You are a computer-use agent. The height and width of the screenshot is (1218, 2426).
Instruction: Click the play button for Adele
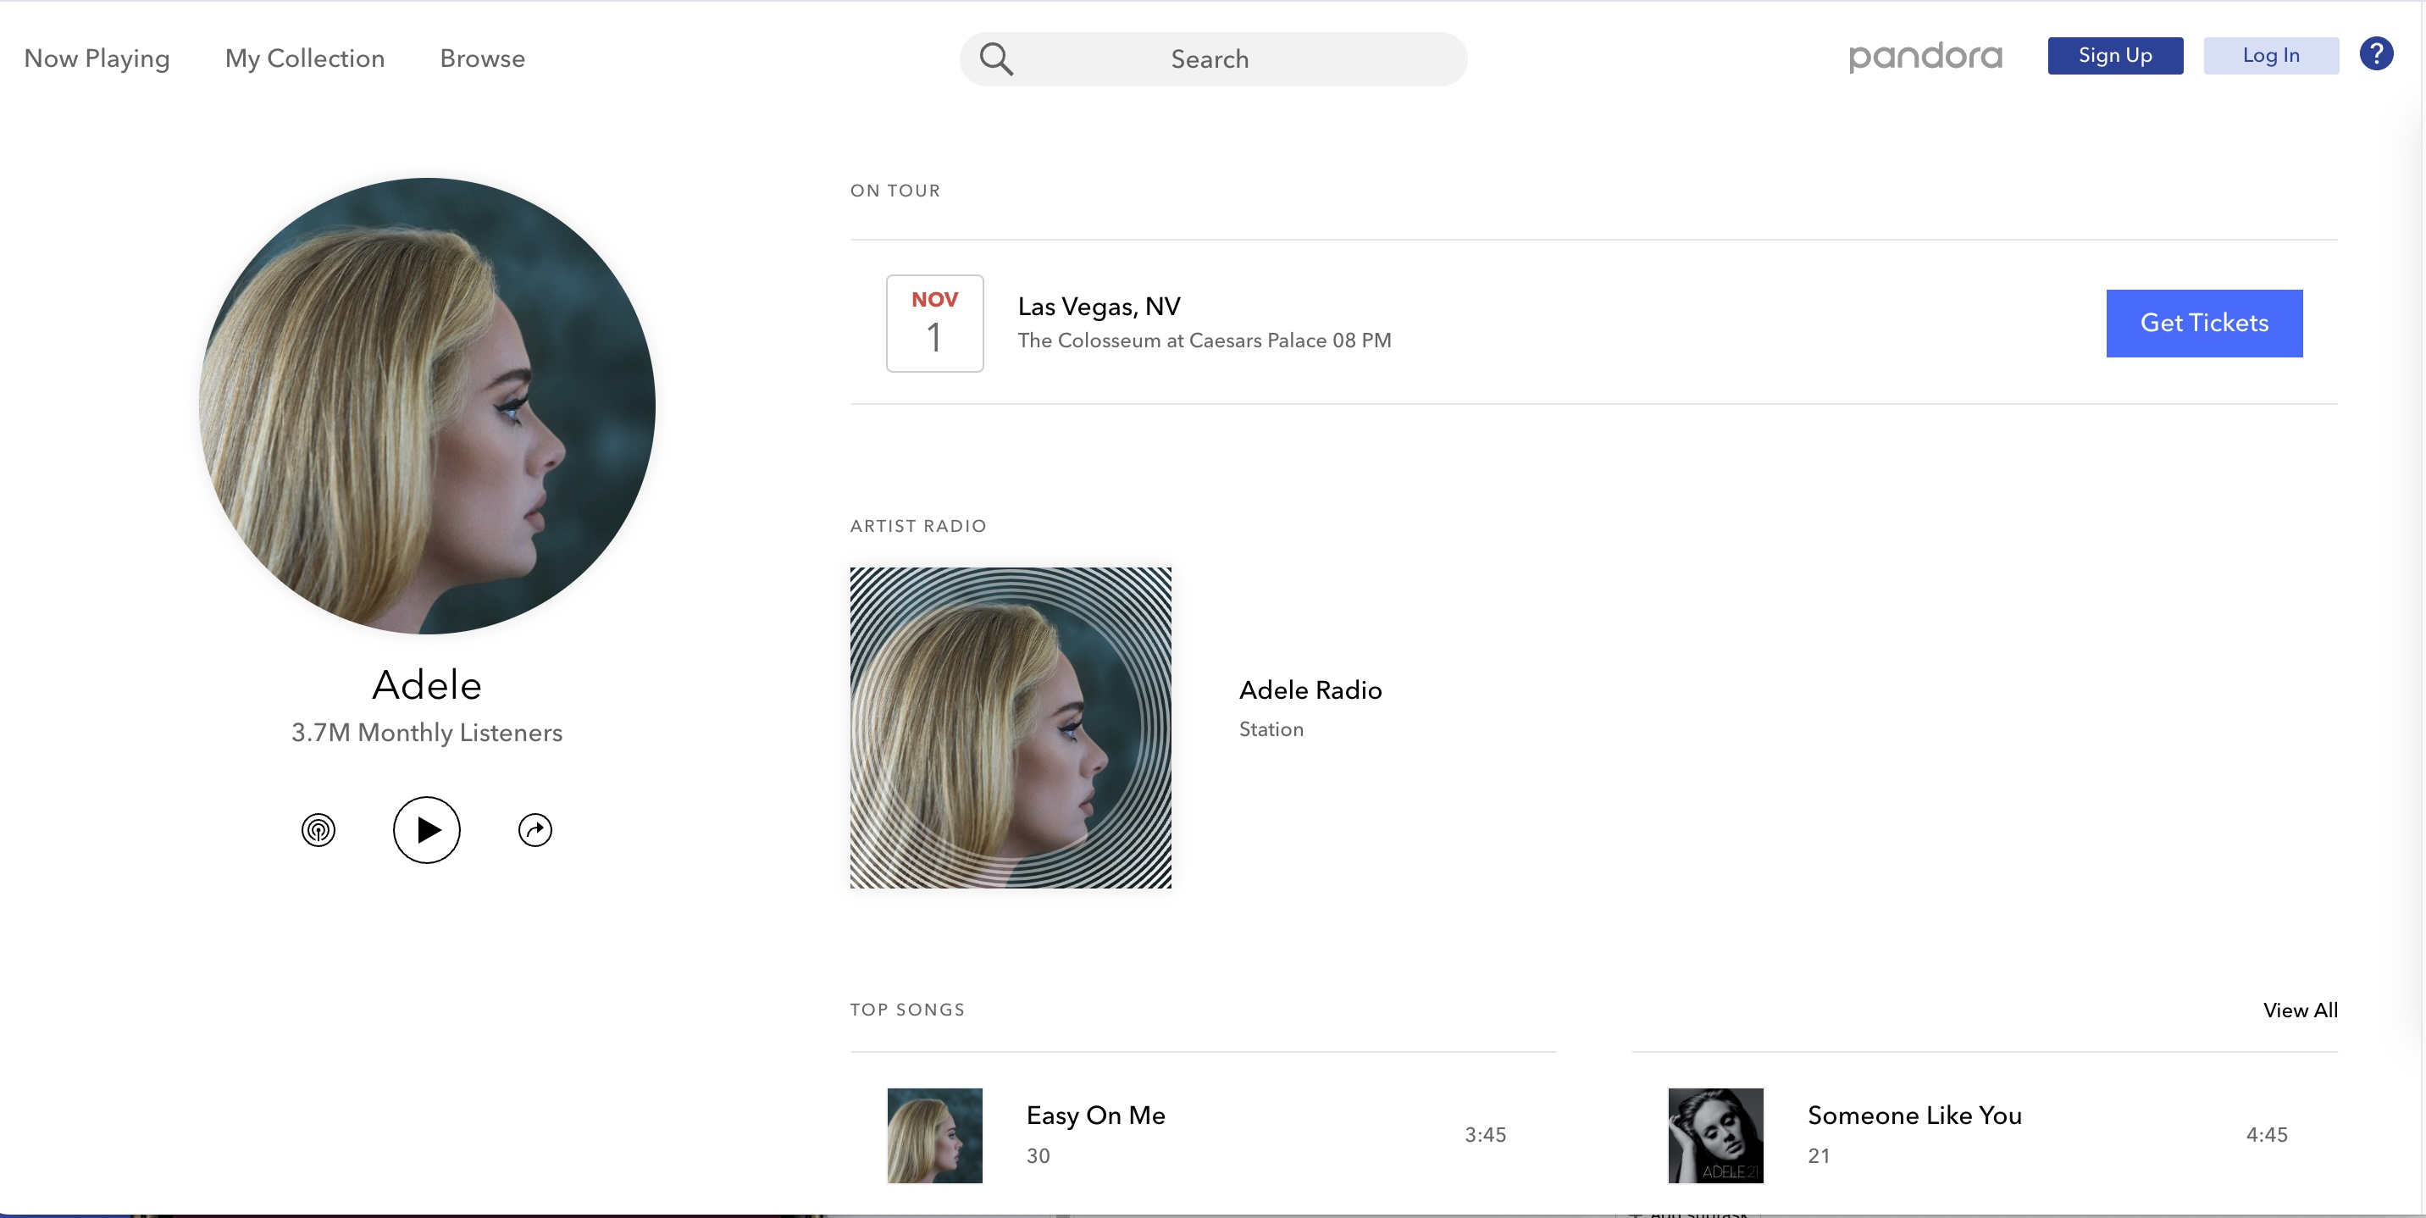pyautogui.click(x=425, y=829)
